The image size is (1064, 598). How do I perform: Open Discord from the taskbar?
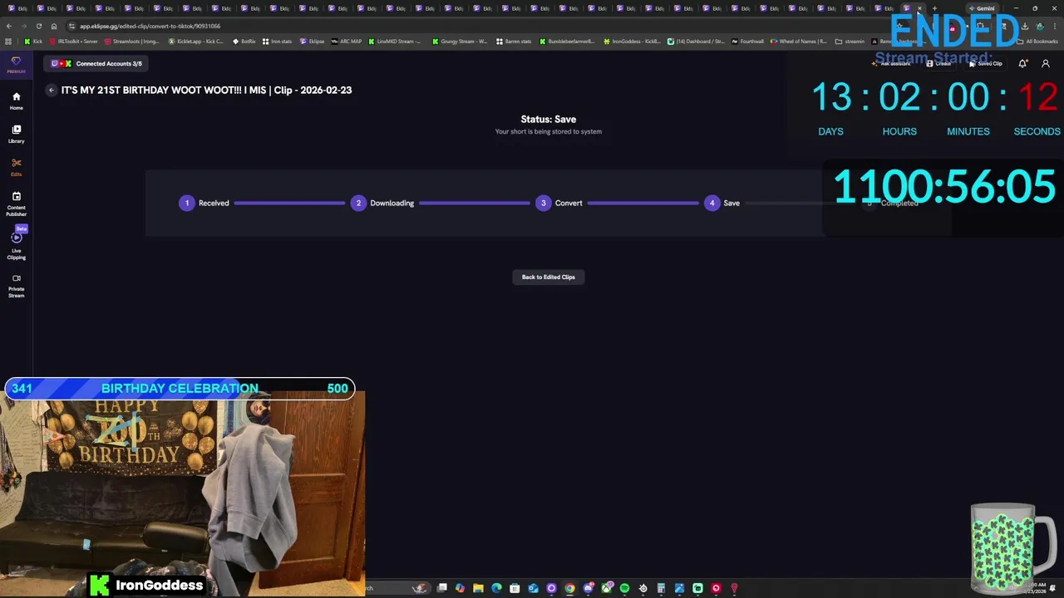(x=588, y=588)
